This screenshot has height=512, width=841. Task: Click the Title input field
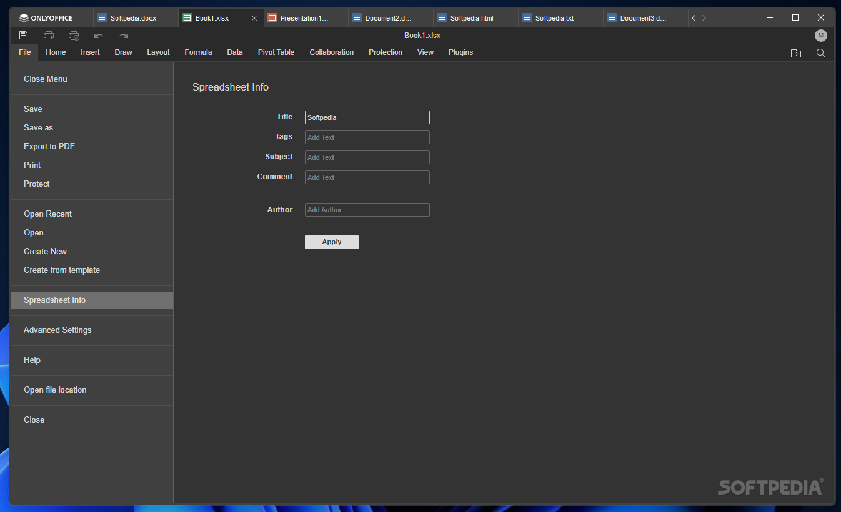tap(367, 117)
